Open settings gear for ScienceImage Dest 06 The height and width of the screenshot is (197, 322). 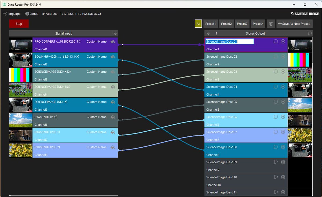(283, 117)
